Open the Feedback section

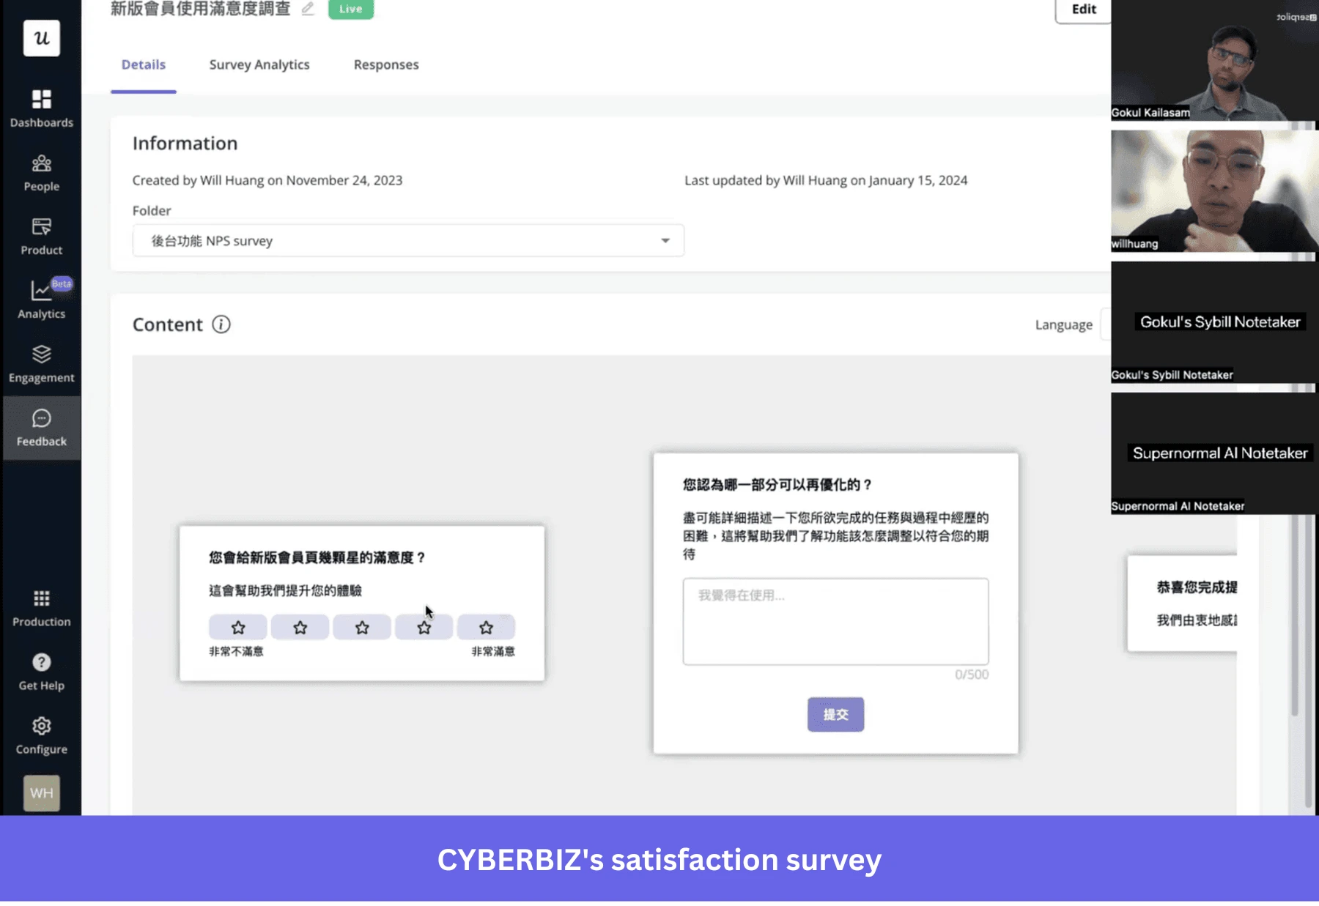coord(42,426)
